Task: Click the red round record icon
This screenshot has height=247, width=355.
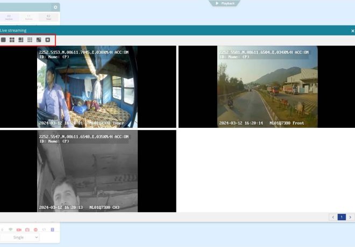Action: coord(35,229)
